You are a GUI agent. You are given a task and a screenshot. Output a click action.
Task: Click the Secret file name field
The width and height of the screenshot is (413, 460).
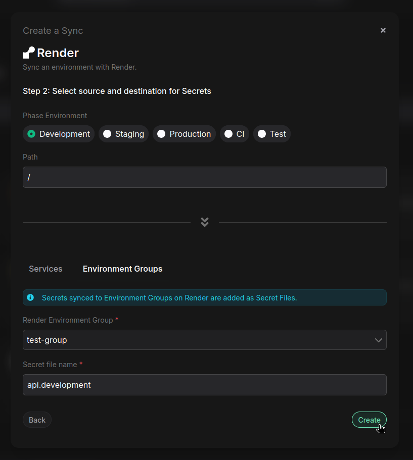point(204,385)
